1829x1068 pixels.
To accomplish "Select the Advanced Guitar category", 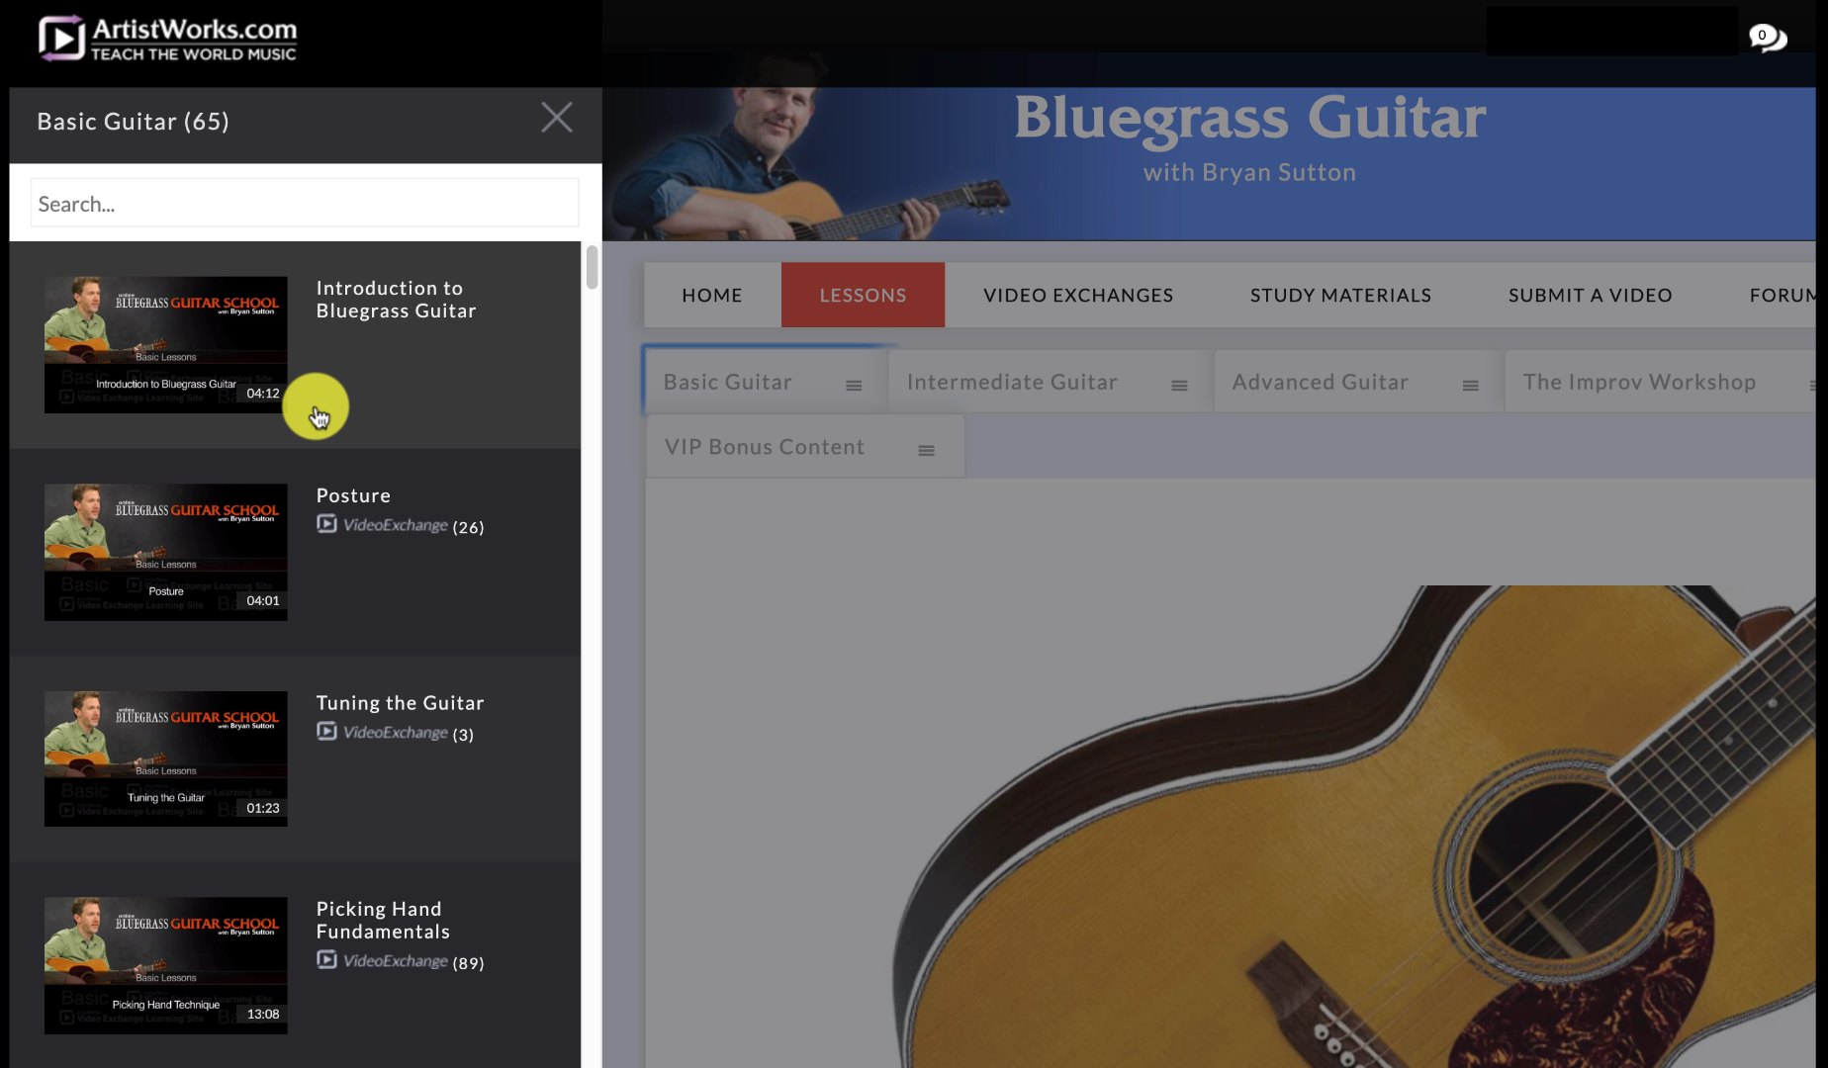I will [x=1320, y=382].
